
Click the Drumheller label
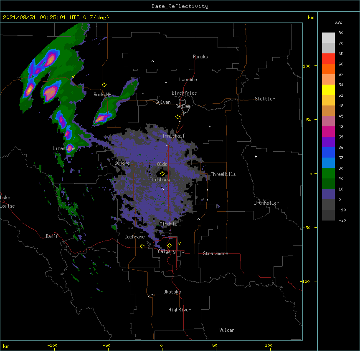click(266, 203)
